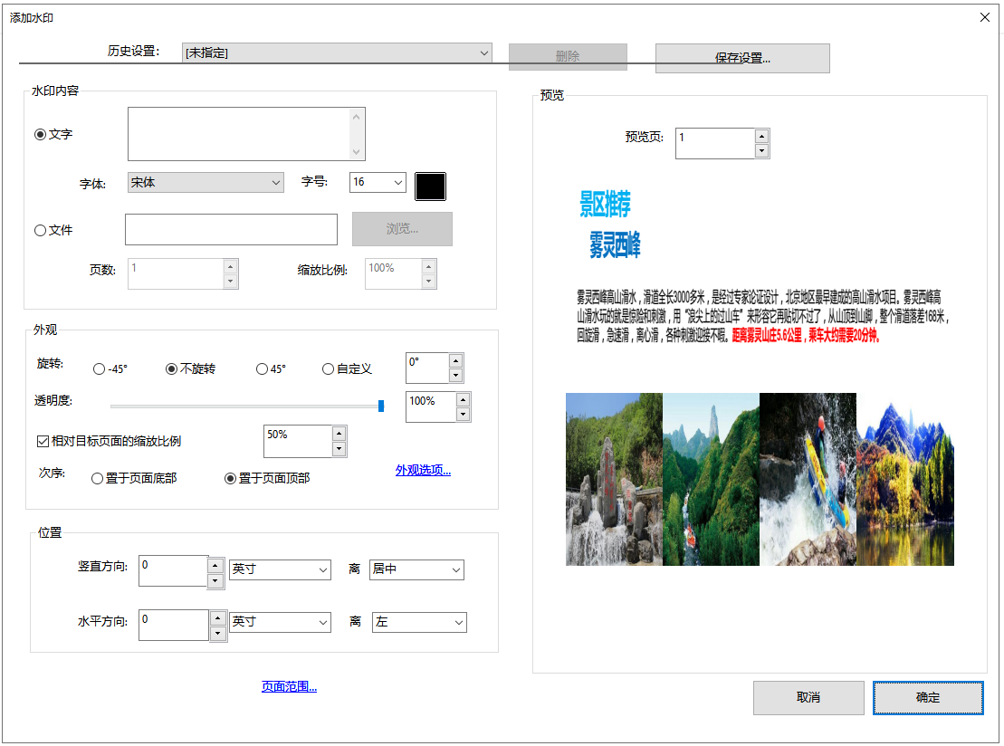Viewport: 1004px width, 746px height.
Task: Increase 竖直方向 offset with up arrow
Action: coord(215,566)
